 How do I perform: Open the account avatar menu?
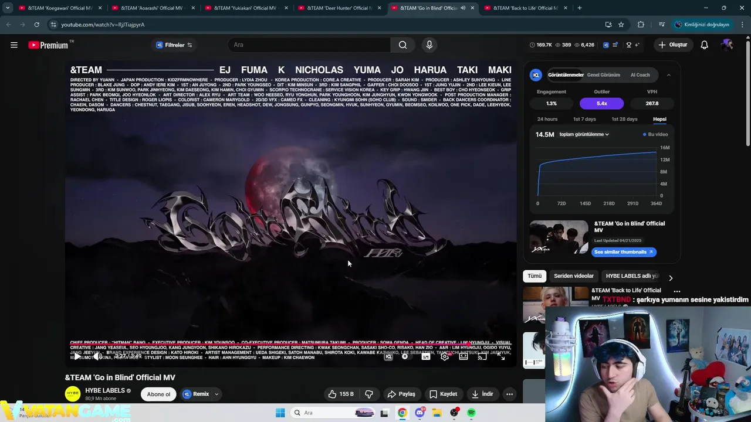[728, 45]
